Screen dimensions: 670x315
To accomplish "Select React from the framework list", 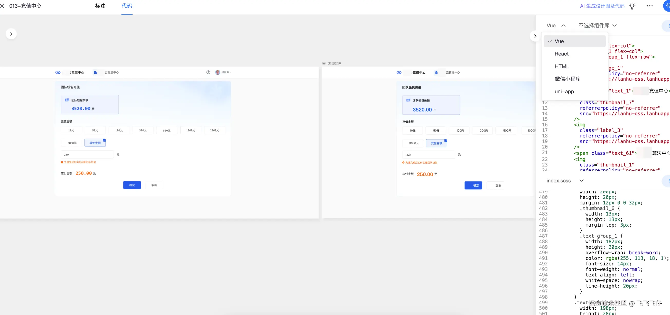I will pos(562,54).
